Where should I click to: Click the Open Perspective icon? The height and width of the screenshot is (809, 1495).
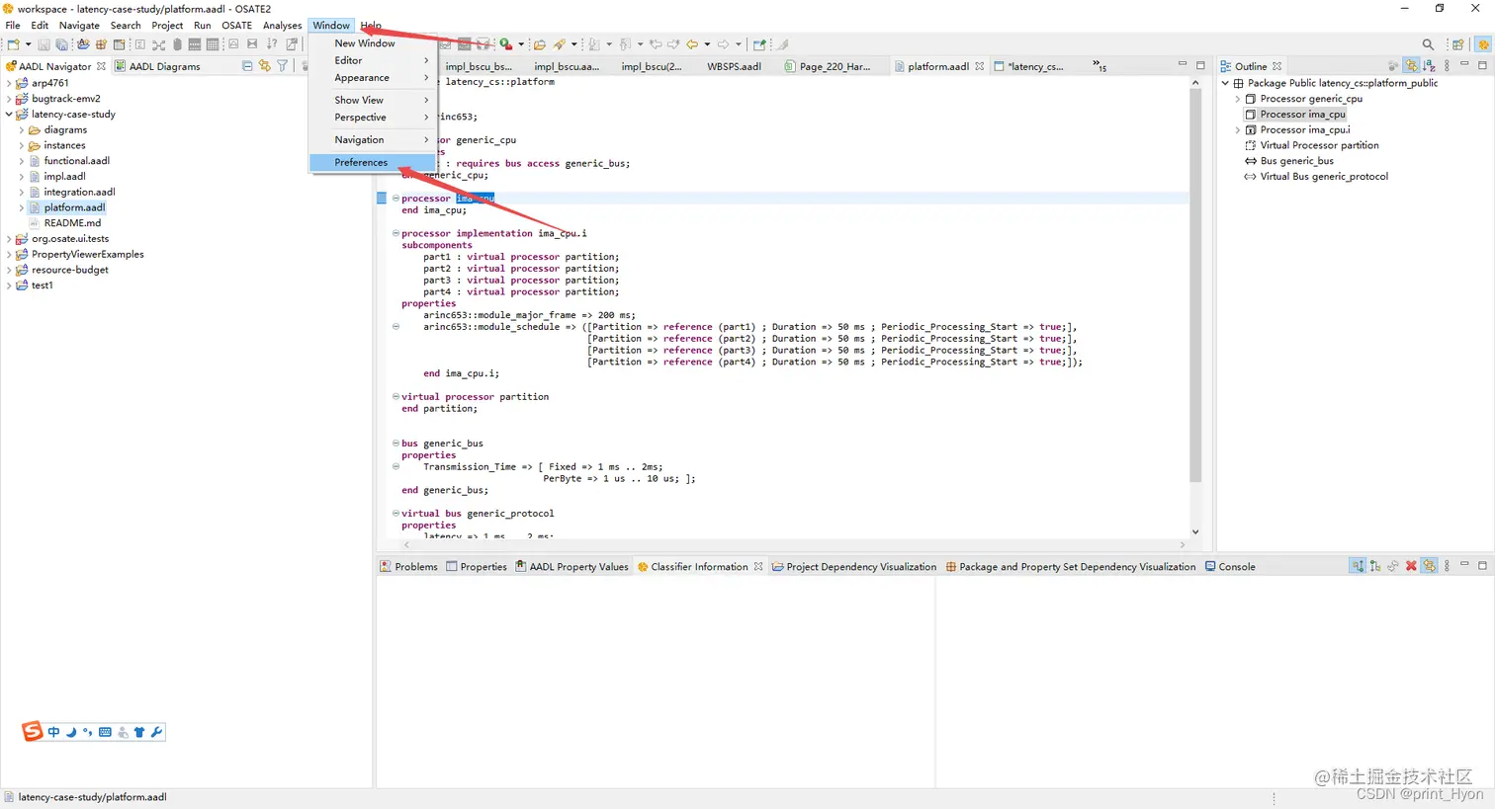click(1457, 44)
